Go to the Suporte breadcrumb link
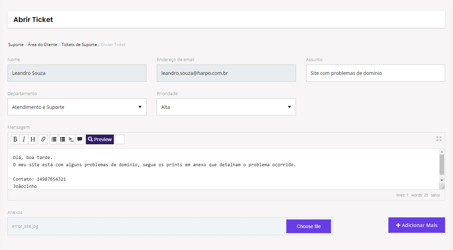The height and width of the screenshot is (250, 453). [x=16, y=45]
